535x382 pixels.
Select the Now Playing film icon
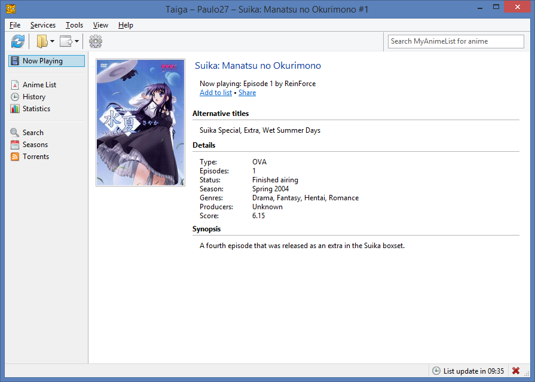tap(15, 61)
